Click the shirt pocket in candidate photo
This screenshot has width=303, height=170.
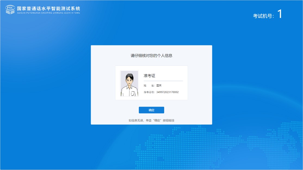coord(133,94)
